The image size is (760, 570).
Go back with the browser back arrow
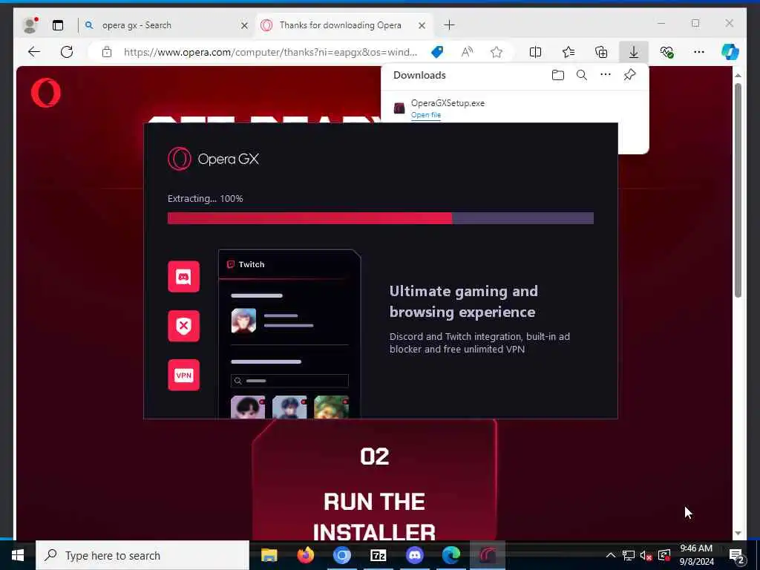pos(34,52)
